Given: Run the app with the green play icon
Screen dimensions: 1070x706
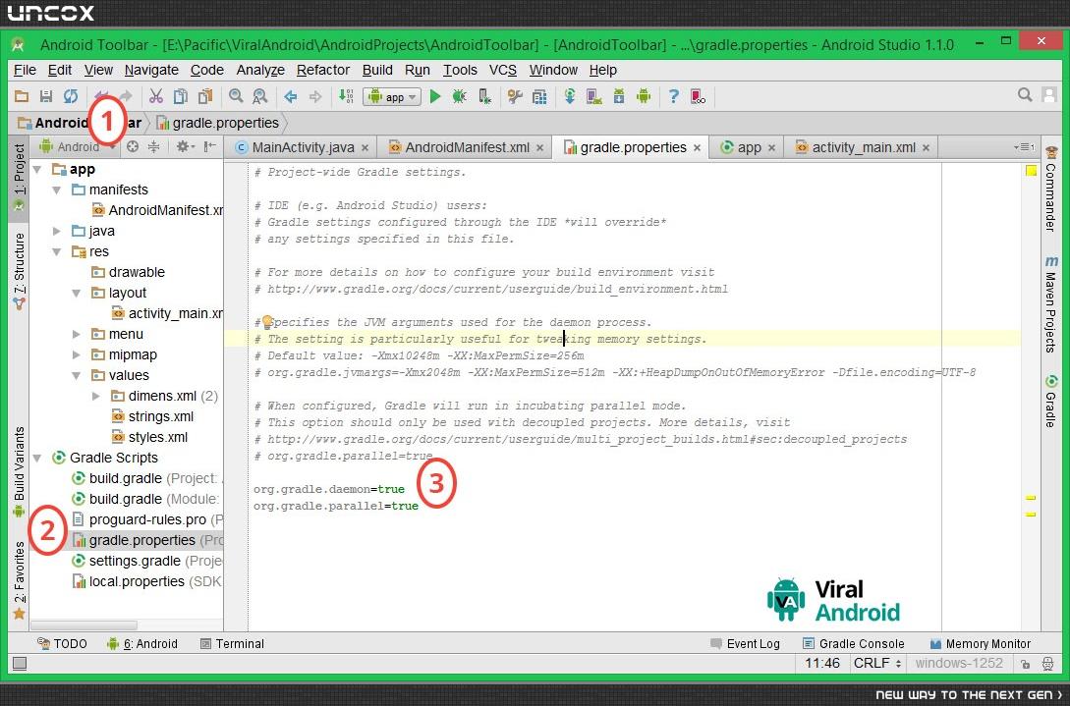Looking at the screenshot, I should [x=435, y=97].
